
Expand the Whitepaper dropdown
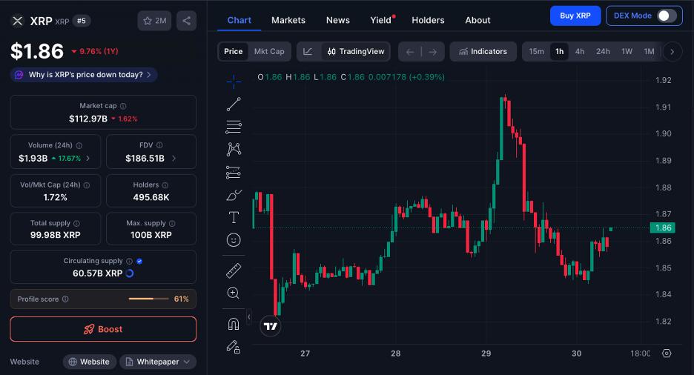pos(158,362)
